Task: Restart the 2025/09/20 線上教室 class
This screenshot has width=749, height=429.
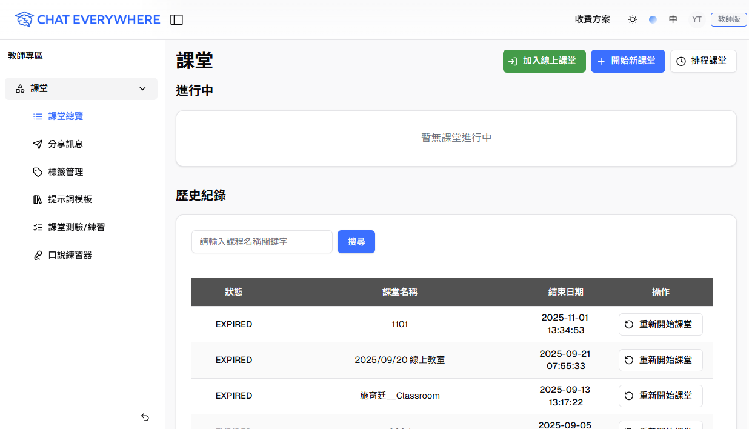Action: pos(661,360)
